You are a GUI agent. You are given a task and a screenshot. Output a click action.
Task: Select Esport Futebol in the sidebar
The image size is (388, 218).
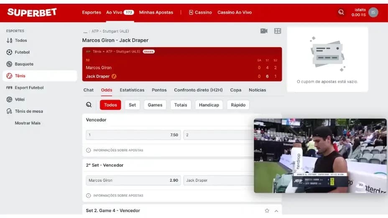(40, 88)
